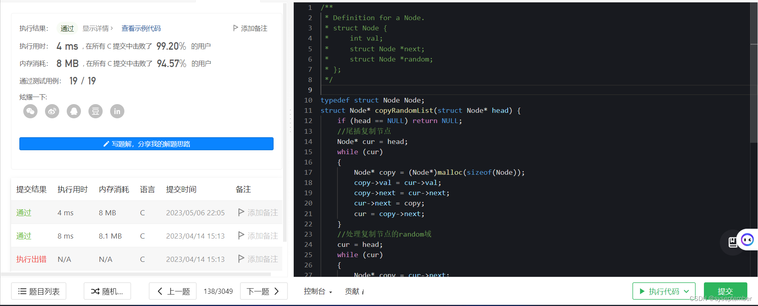Click 2023/04/14 15:13 time in 8 ms row
The image size is (758, 306).
(x=195, y=236)
